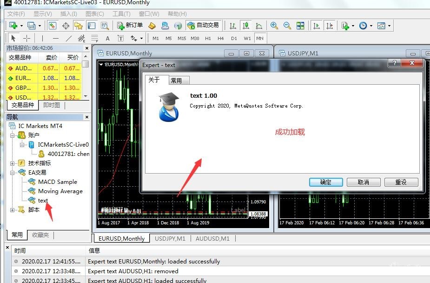The height and width of the screenshot is (283, 430).
Task: Draw a horizontal line tool
Action: click(55, 38)
